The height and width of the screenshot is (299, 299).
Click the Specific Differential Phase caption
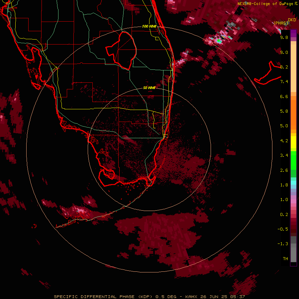(x=149, y=297)
